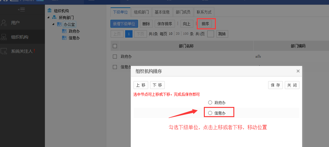
Task: Set page size to 20 per page
Action: pyautogui.click(x=177, y=34)
